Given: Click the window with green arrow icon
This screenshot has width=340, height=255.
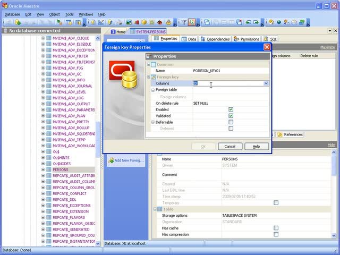Looking at the screenshot, I should coord(207,22).
